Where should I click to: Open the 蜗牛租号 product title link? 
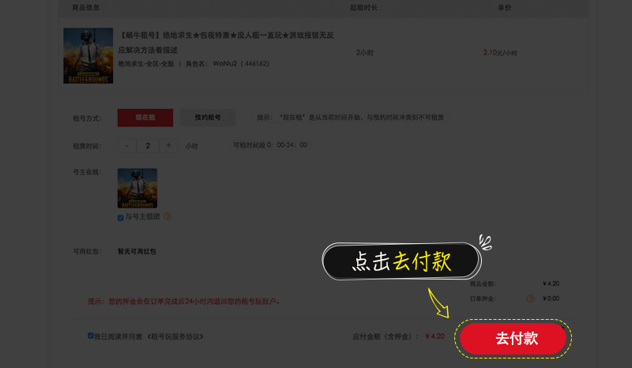point(226,36)
